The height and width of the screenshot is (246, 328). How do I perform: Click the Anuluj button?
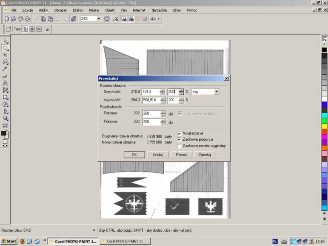tap(158, 155)
